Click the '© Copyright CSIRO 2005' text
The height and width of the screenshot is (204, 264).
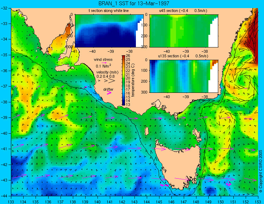[x=260, y=171]
